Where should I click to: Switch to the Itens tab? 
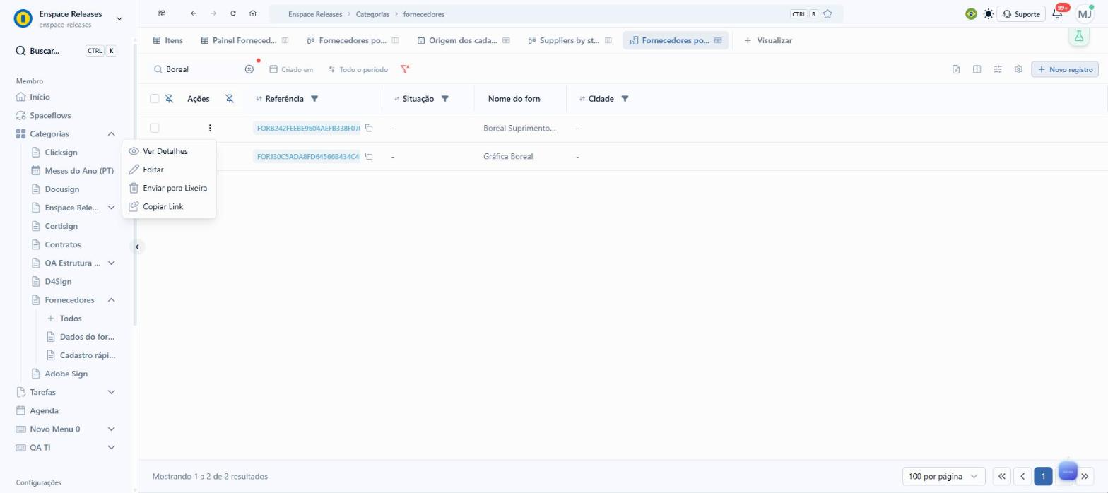pyautogui.click(x=168, y=40)
